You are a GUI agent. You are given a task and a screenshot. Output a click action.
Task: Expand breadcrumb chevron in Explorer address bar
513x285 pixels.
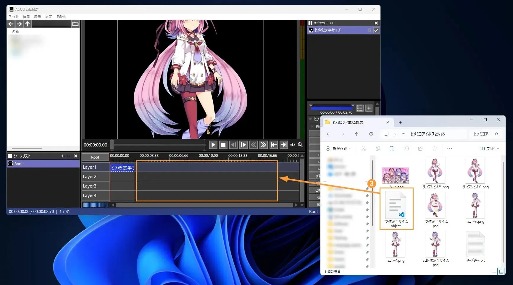(x=395, y=134)
